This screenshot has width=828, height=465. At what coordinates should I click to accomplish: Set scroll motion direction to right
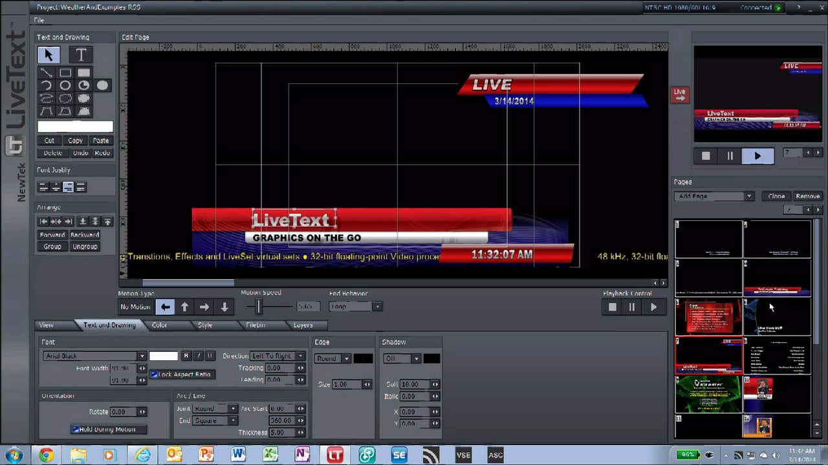tap(204, 307)
